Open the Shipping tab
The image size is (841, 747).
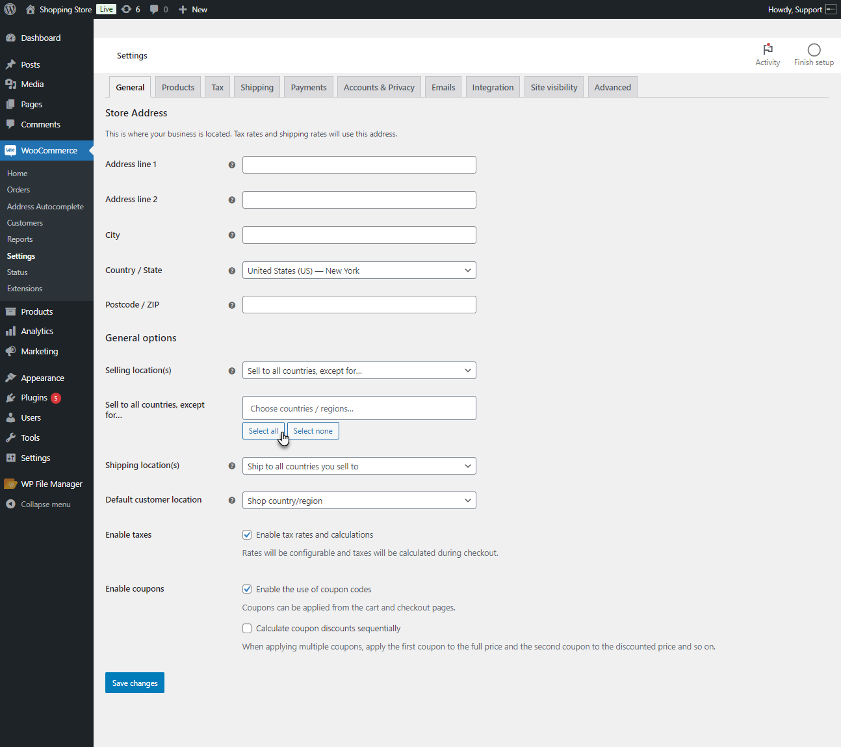click(257, 87)
